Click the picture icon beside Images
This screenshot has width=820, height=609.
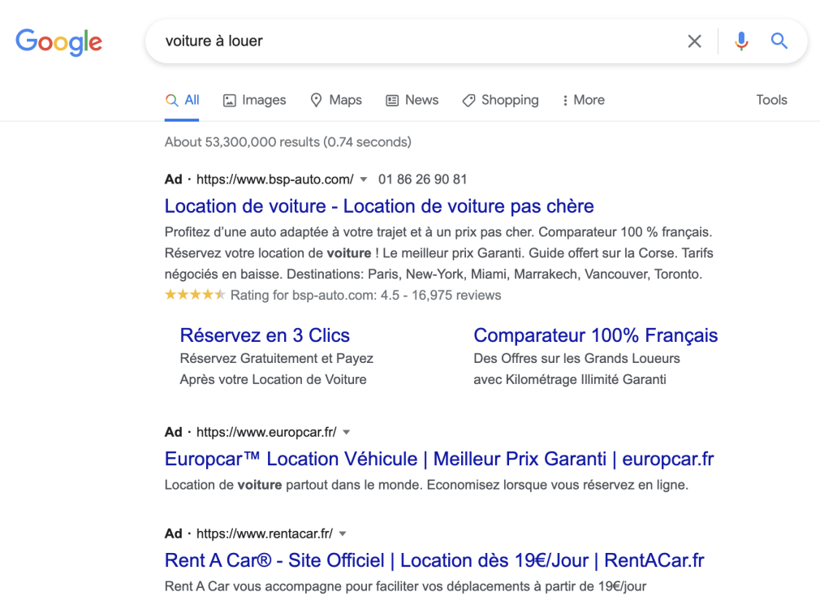228,99
